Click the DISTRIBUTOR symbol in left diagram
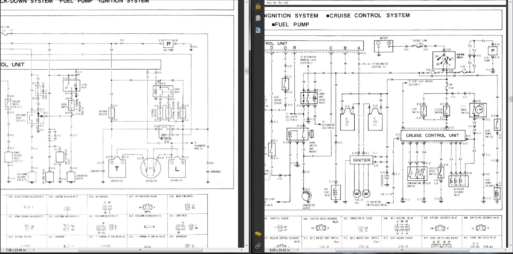Screen dimensions: 513x254 pos(151,168)
